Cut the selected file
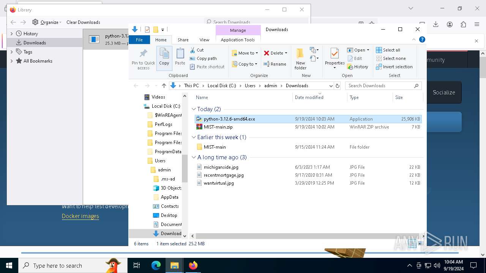Image resolution: width=486 pixels, height=273 pixels. 197,50
